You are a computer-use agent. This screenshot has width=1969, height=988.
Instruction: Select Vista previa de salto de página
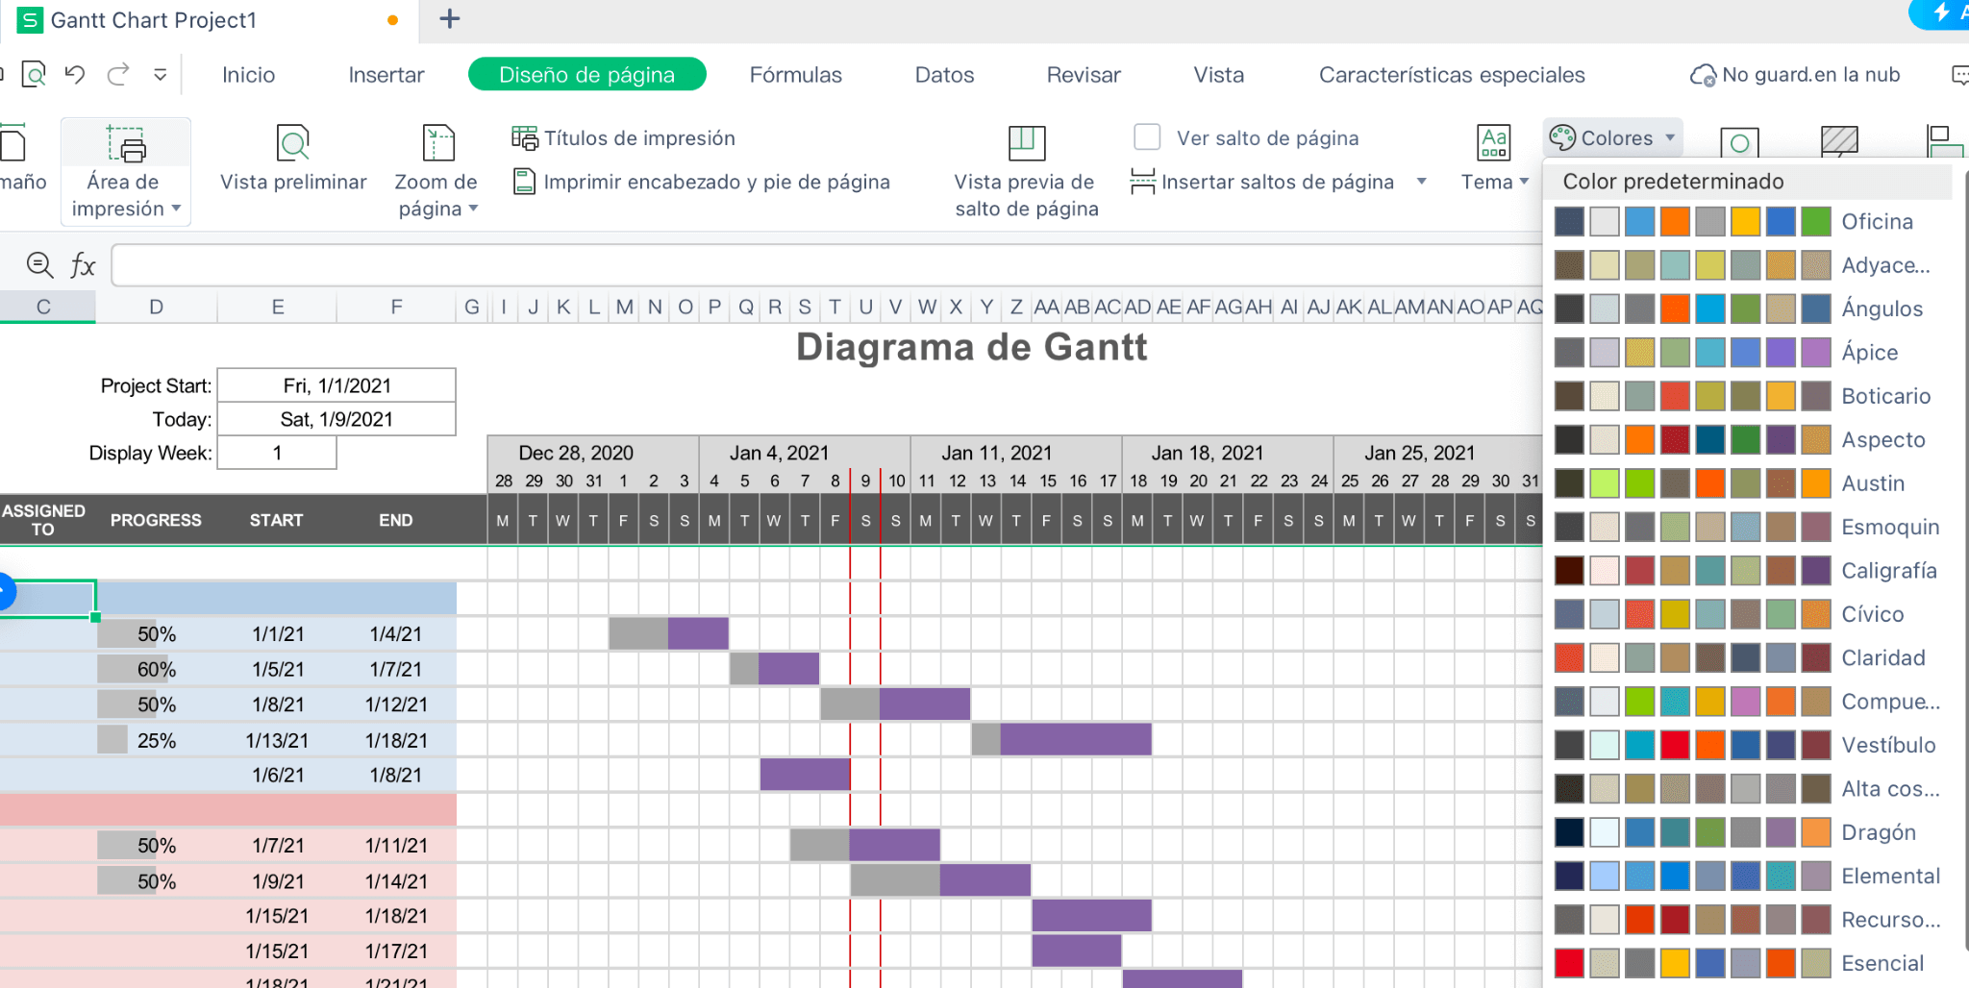point(1025,141)
